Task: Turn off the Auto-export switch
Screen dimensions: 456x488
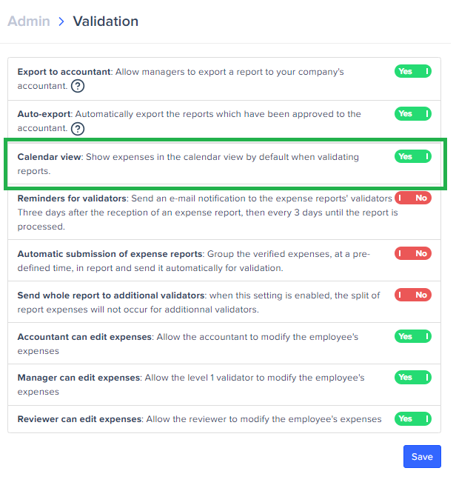Action: [x=412, y=114]
